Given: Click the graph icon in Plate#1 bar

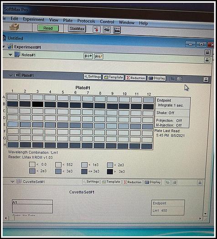Looking at the screenshot, I should (173, 79).
